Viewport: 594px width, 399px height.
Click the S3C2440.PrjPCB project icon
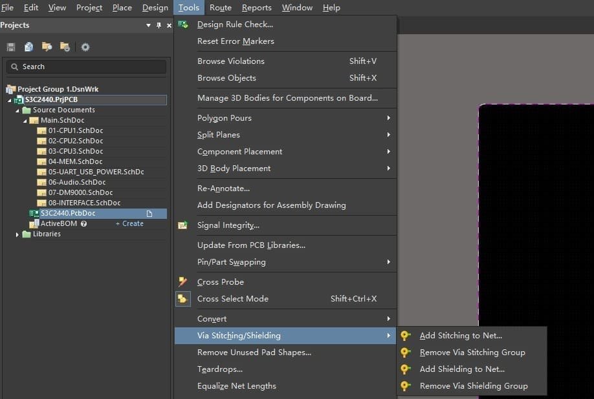coord(19,100)
